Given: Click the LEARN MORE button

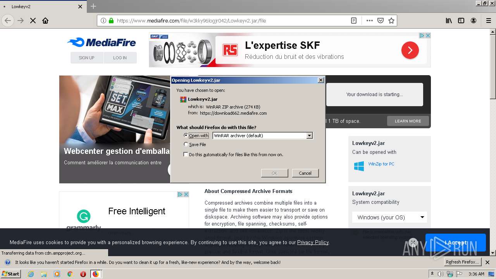Looking at the screenshot, I should coord(408,121).
